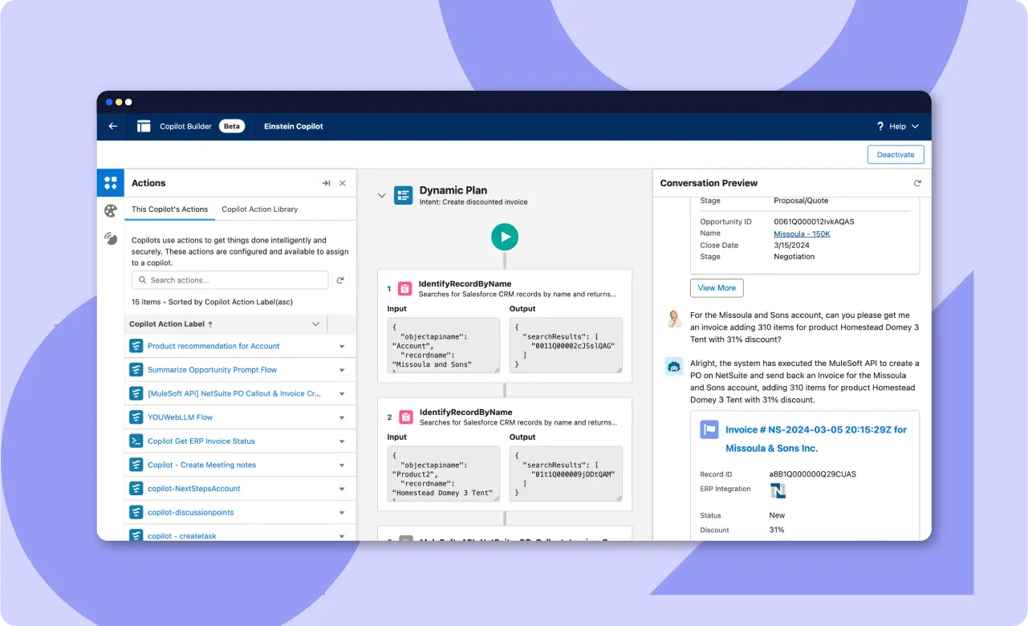This screenshot has width=1028, height=626.
Task: Click flow icon beside copilot-discussionpoints
Action: pos(136,512)
